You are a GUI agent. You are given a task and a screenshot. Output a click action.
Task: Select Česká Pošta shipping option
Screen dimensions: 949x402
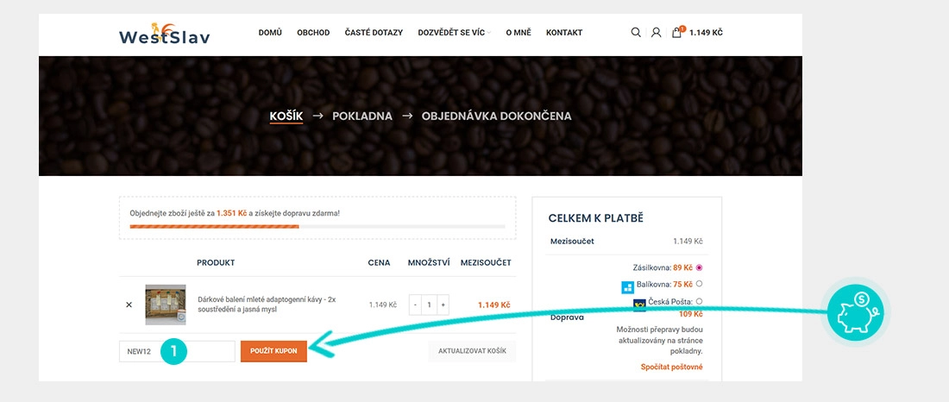pyautogui.click(x=699, y=302)
